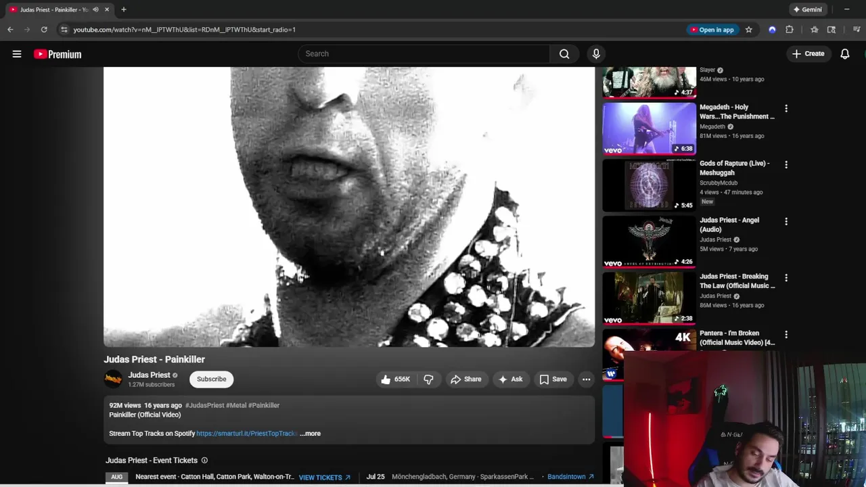Open options for Gods of Rapture video
Screen dimensions: 866x487
(x=786, y=164)
